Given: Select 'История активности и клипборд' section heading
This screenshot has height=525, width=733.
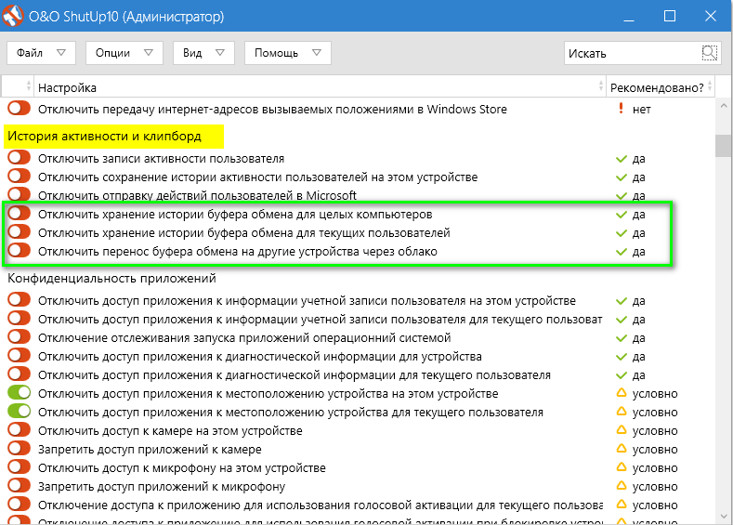Looking at the screenshot, I should tap(104, 136).
